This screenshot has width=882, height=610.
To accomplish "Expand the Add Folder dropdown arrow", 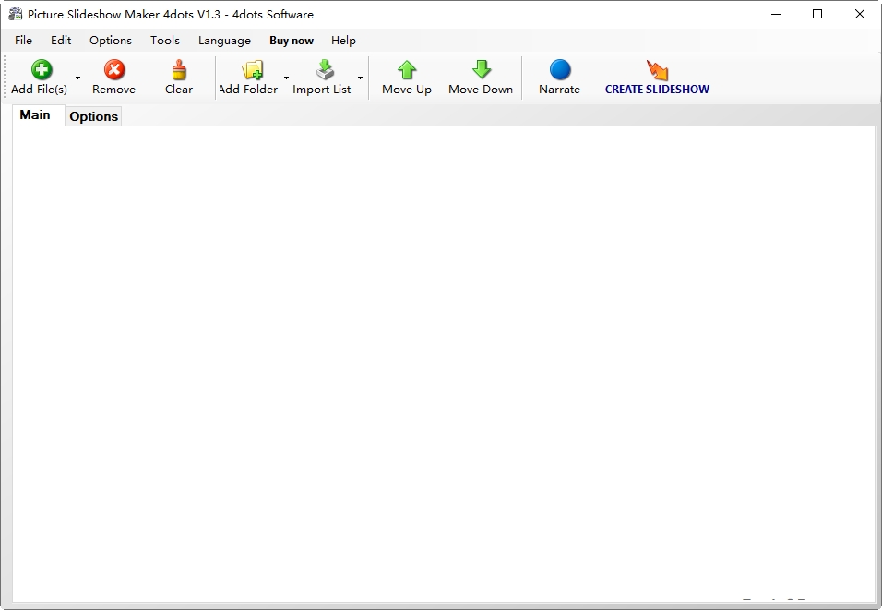I will pos(286,78).
